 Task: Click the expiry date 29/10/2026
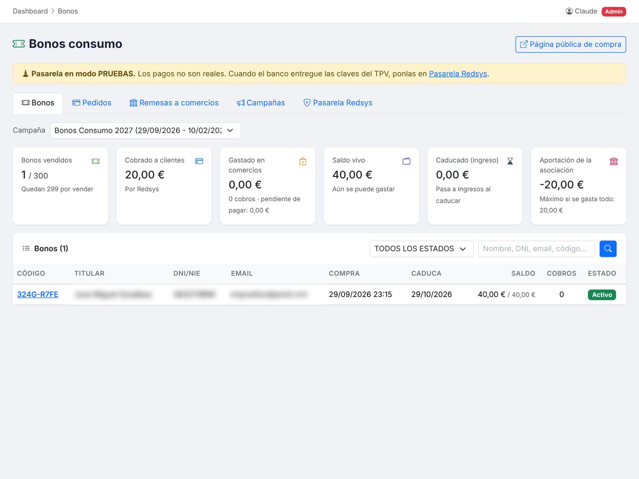(432, 295)
